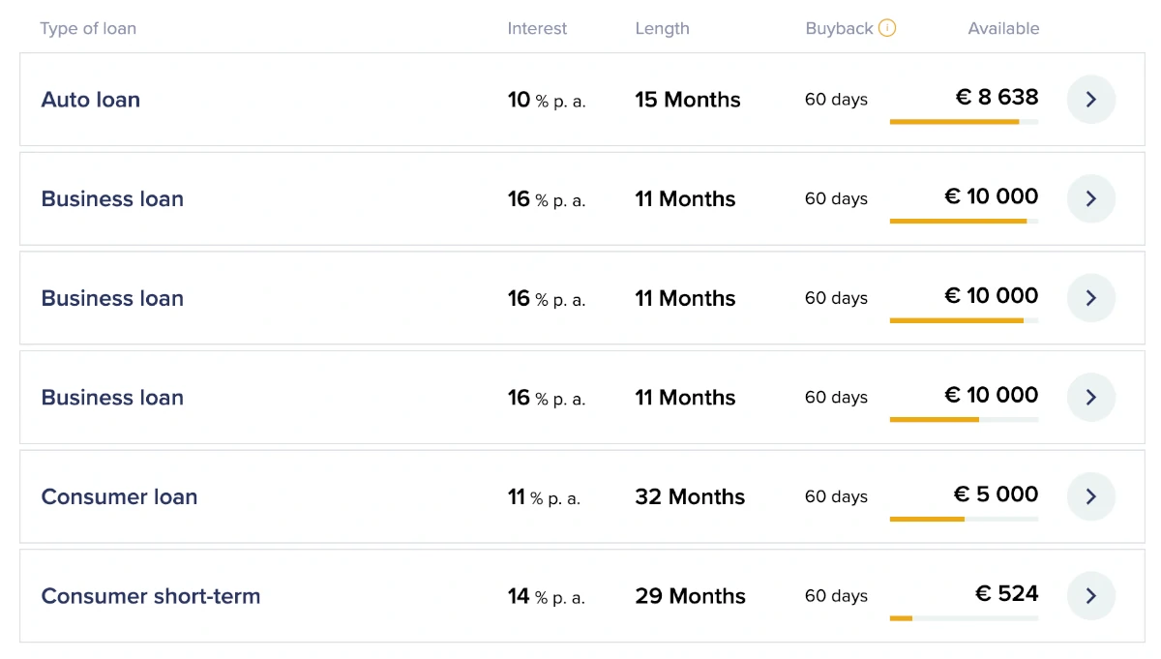Click the arrow of the first Business loan
The height and width of the screenshot is (659, 1161).
[x=1091, y=198]
